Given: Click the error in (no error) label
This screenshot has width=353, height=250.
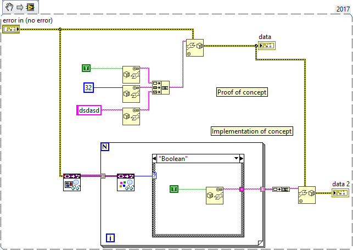Looking at the screenshot, I should click(27, 20).
